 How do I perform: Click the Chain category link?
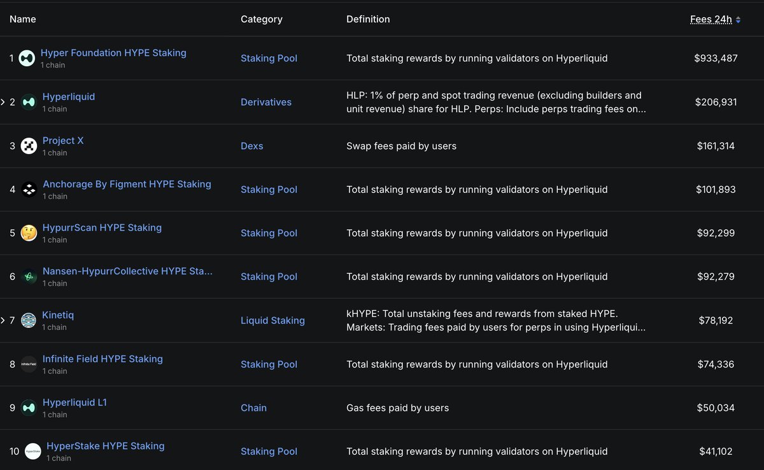tap(253, 408)
